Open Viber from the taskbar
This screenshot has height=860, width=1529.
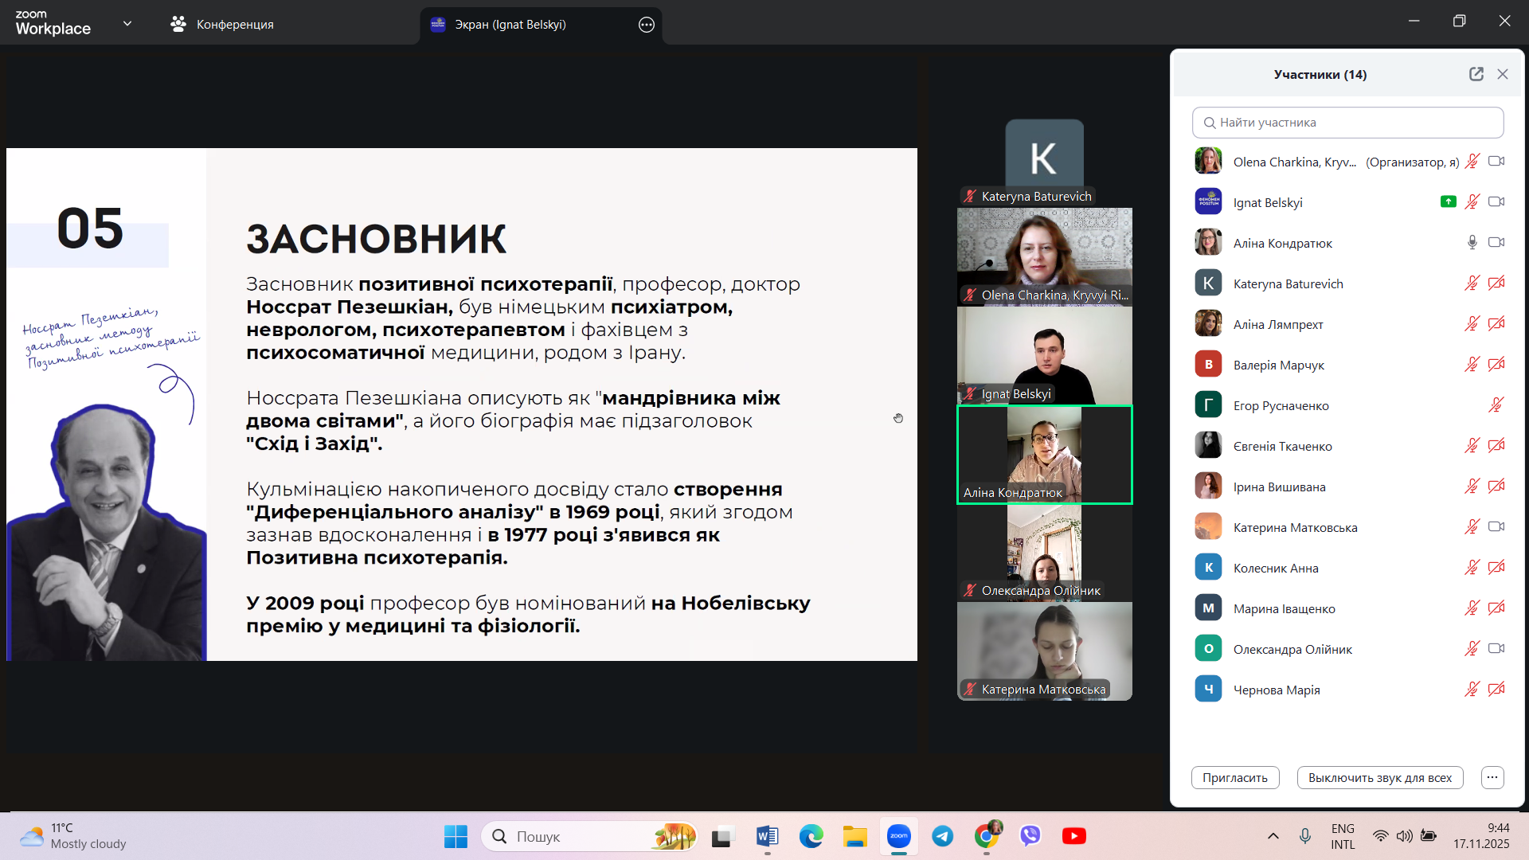tap(1030, 836)
